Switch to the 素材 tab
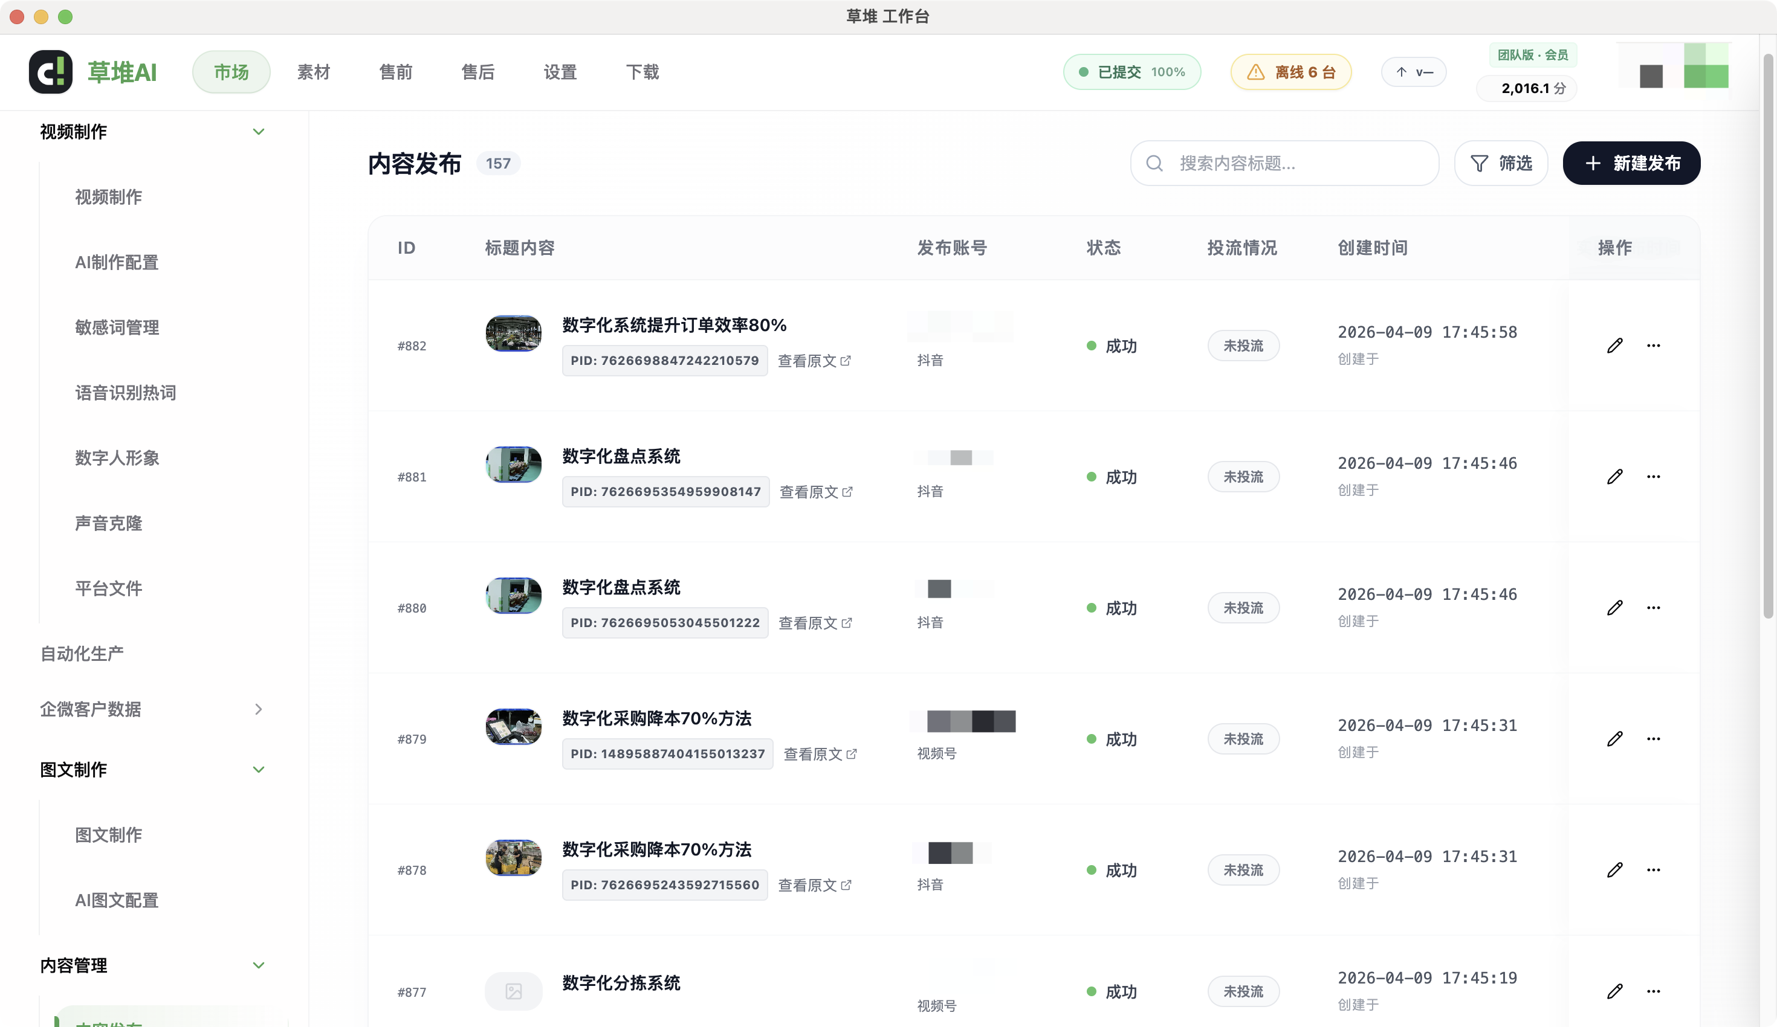This screenshot has width=1777, height=1027. coord(313,72)
